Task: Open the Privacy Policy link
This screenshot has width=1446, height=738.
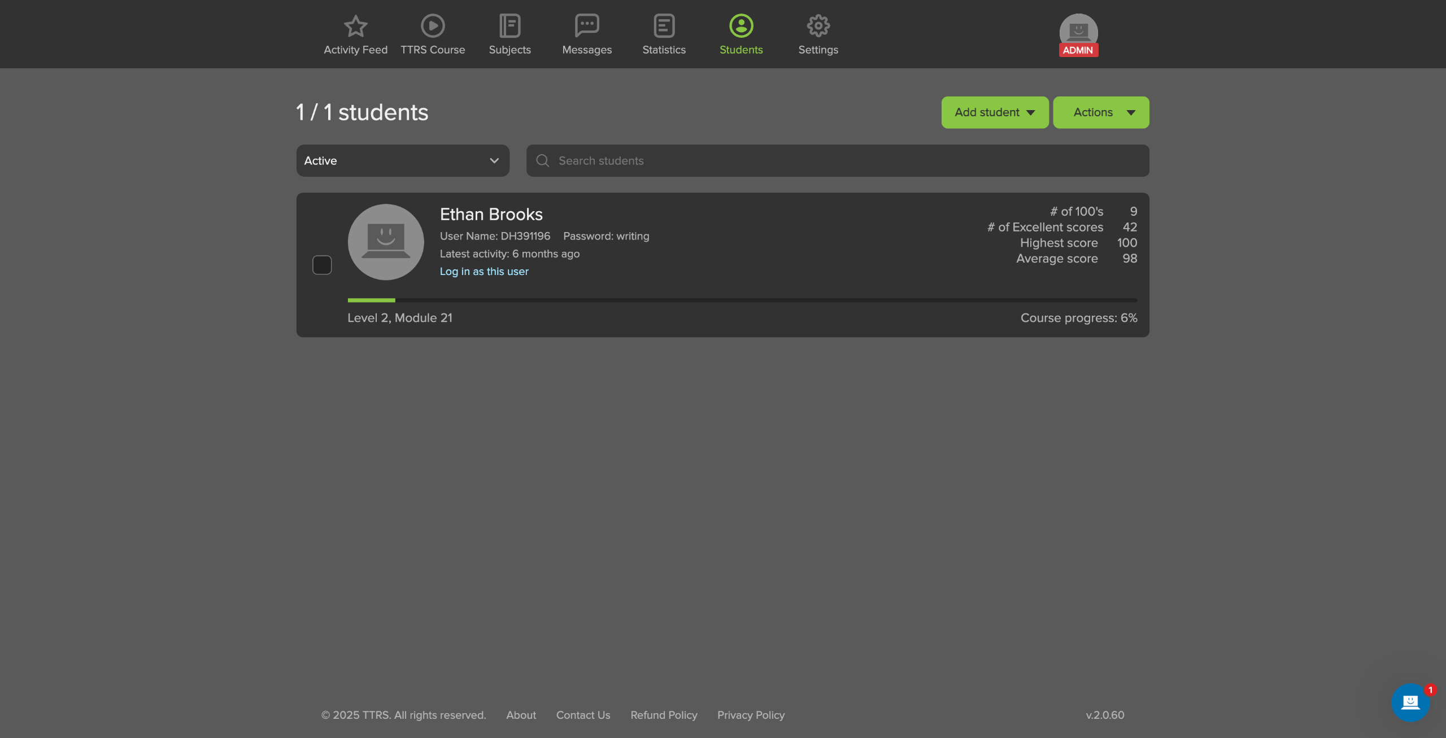Action: point(751,715)
